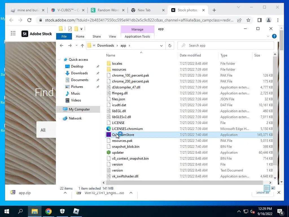Expand the ribbon chevron
The image size is (289, 217).
click(x=268, y=36)
